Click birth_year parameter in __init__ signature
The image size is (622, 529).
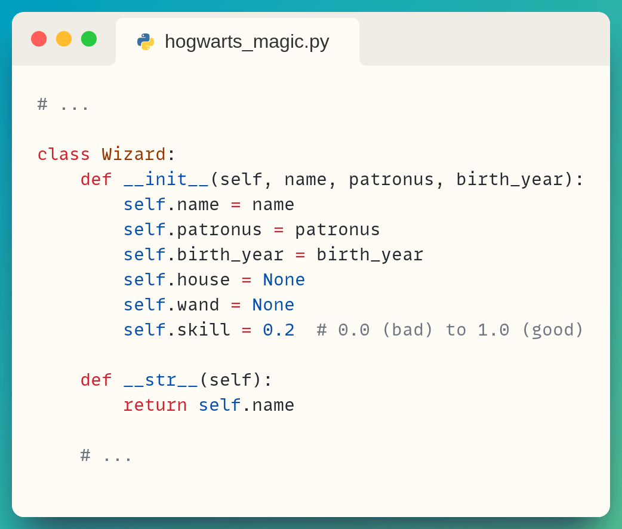509,179
